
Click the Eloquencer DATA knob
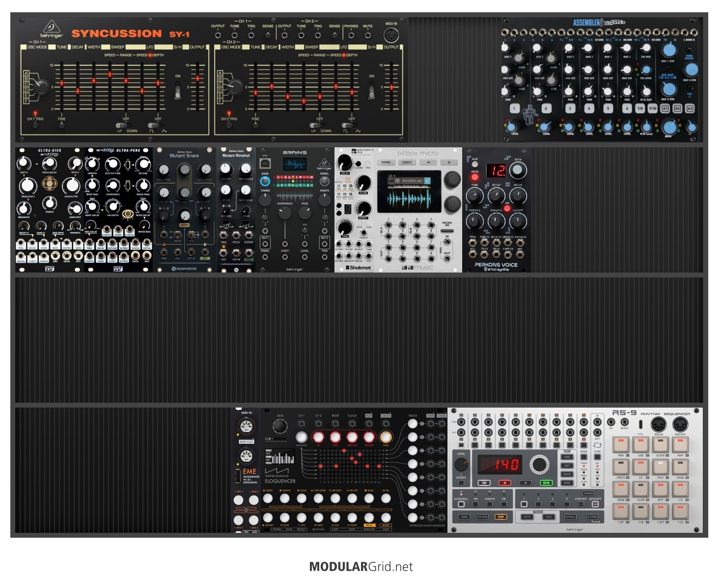(x=280, y=427)
